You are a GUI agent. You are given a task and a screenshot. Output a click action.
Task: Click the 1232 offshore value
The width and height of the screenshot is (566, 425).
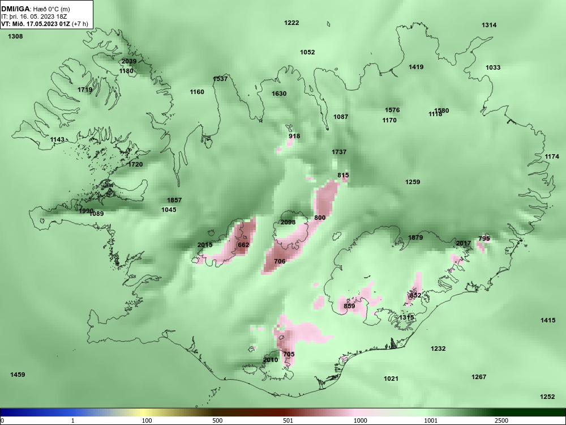click(438, 348)
